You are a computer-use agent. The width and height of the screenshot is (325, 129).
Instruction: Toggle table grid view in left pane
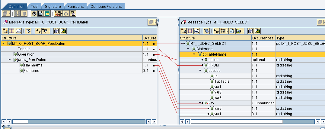[x=12, y=31]
